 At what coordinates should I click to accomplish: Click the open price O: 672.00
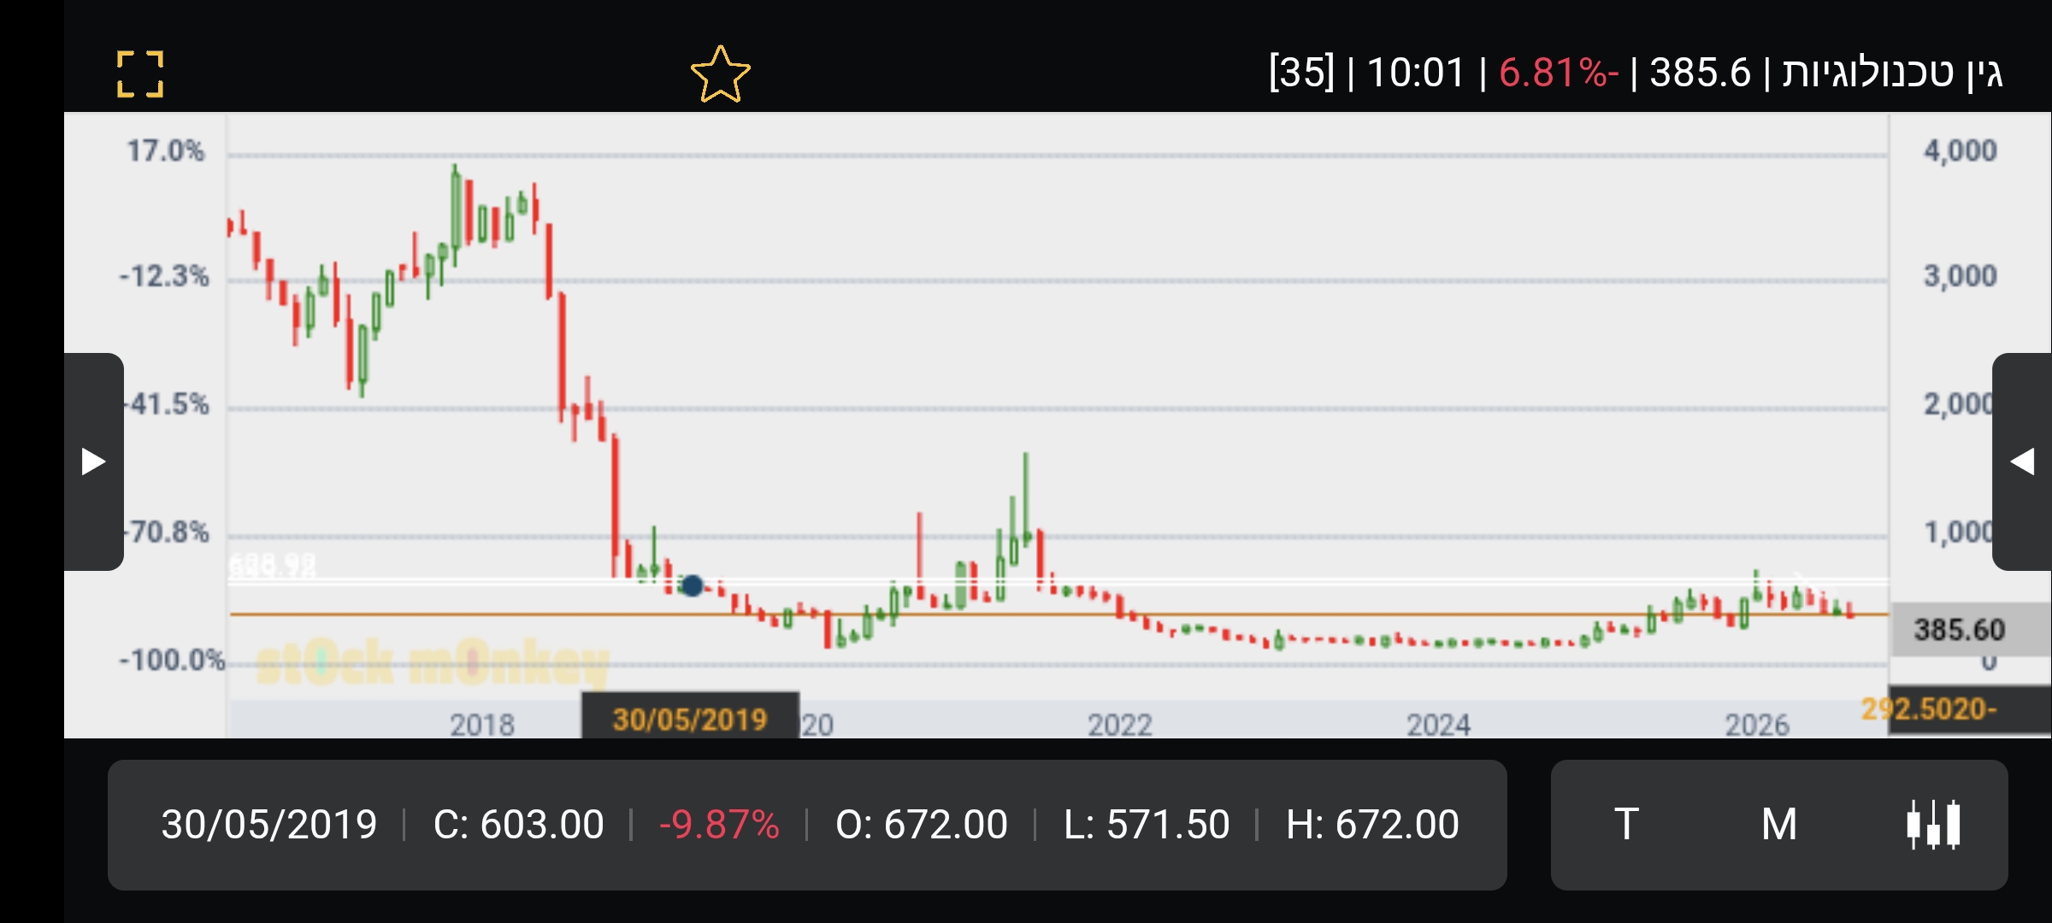tap(922, 825)
